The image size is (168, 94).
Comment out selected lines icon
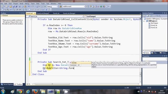coord(23,10)
